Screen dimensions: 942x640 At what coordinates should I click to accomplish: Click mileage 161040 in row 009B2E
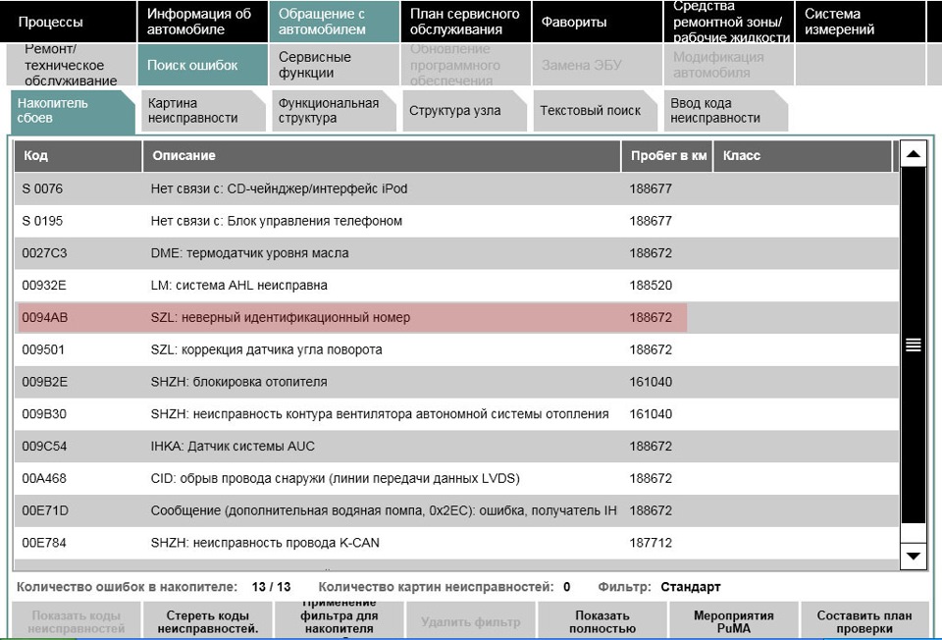[651, 382]
